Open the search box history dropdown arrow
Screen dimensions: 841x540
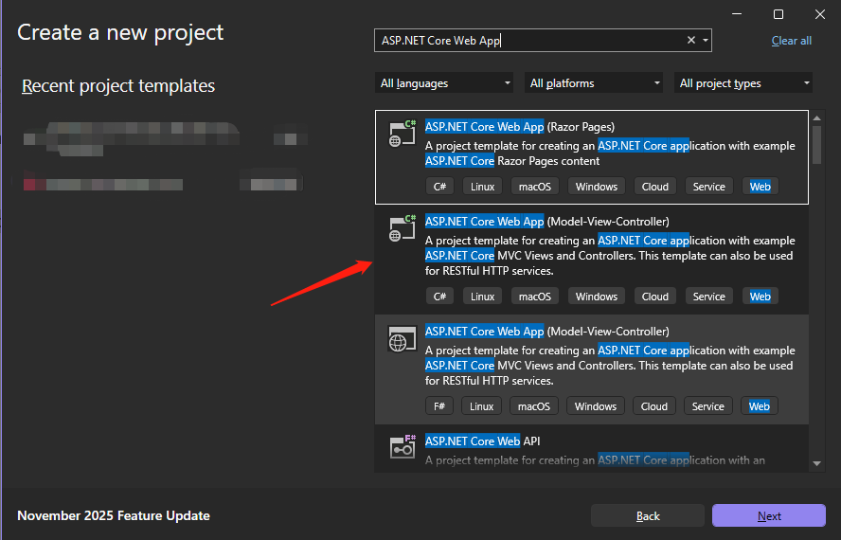[705, 40]
